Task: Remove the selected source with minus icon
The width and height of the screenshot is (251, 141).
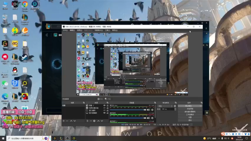Action: (x=91, y=121)
